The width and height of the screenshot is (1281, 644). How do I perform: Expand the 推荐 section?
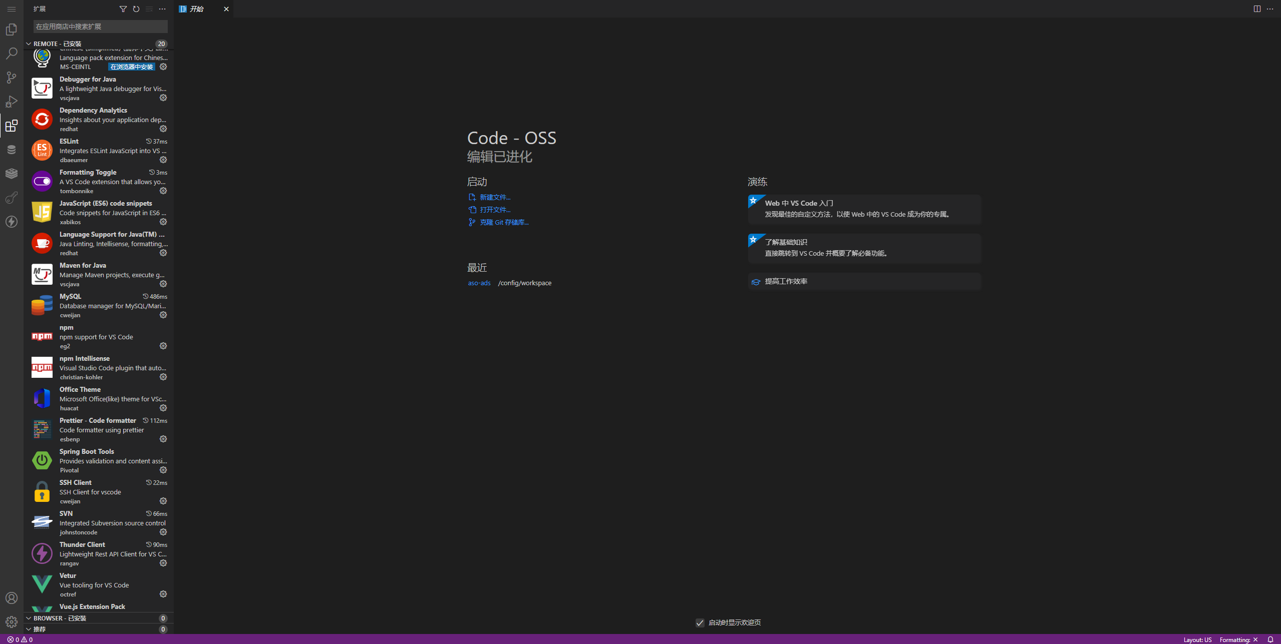coord(29,629)
